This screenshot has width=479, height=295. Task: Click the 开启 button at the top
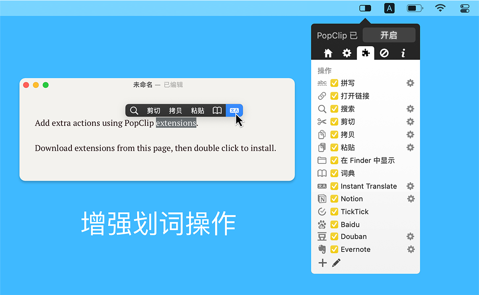(389, 35)
